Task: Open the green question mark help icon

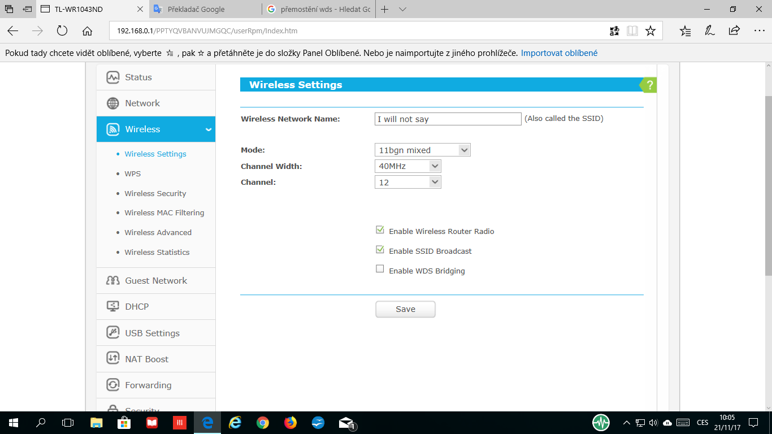Action: 649,85
